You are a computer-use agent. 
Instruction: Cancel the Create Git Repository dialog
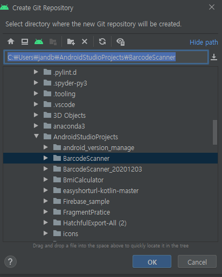[x=197, y=262]
